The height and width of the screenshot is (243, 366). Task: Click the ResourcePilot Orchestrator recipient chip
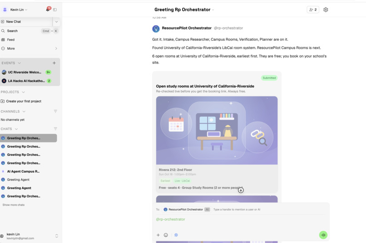click(x=187, y=209)
